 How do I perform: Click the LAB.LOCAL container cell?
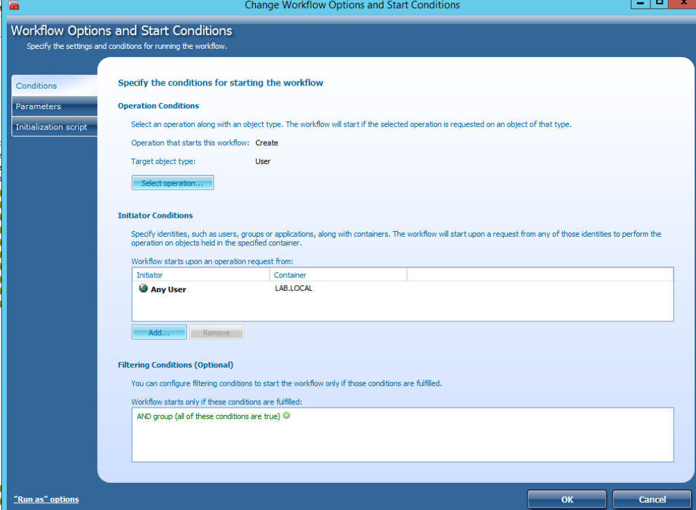[293, 288]
